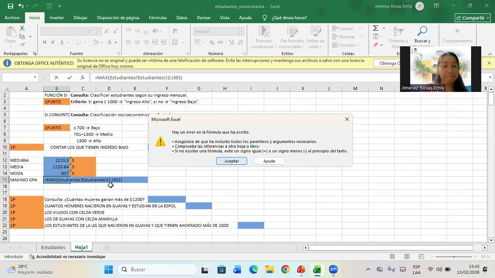Click the taskbar search box Buscar
495x278 pixels.
point(157,270)
